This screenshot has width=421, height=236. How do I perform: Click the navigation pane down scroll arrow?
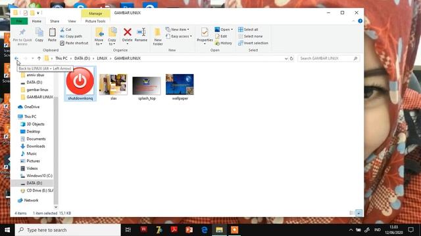click(56, 207)
